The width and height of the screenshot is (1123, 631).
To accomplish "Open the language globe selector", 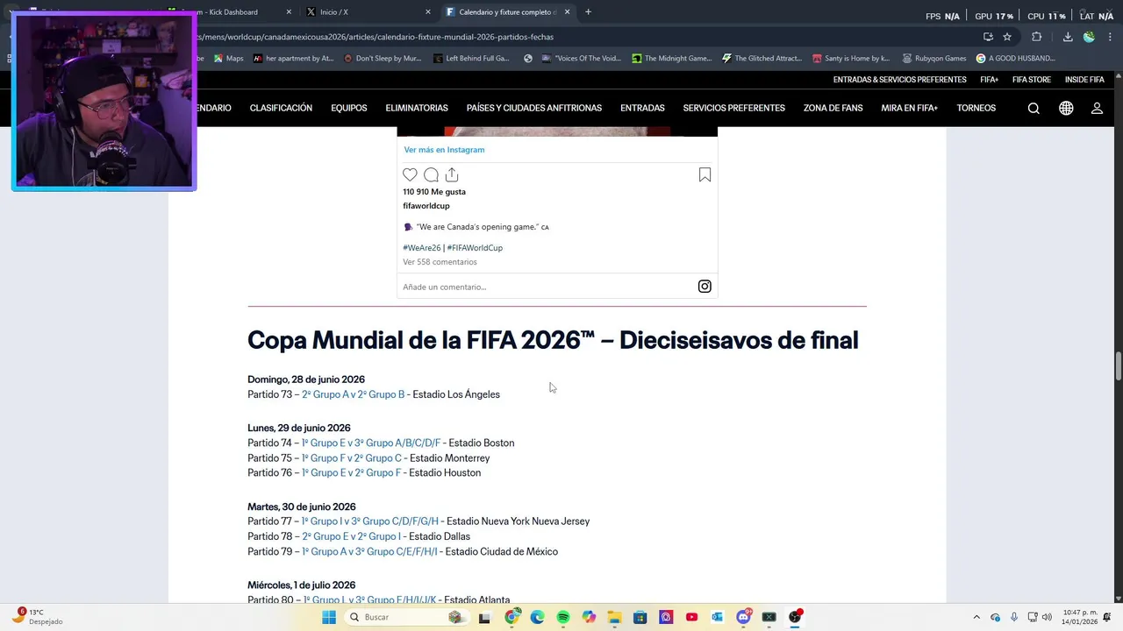I will coord(1066,109).
